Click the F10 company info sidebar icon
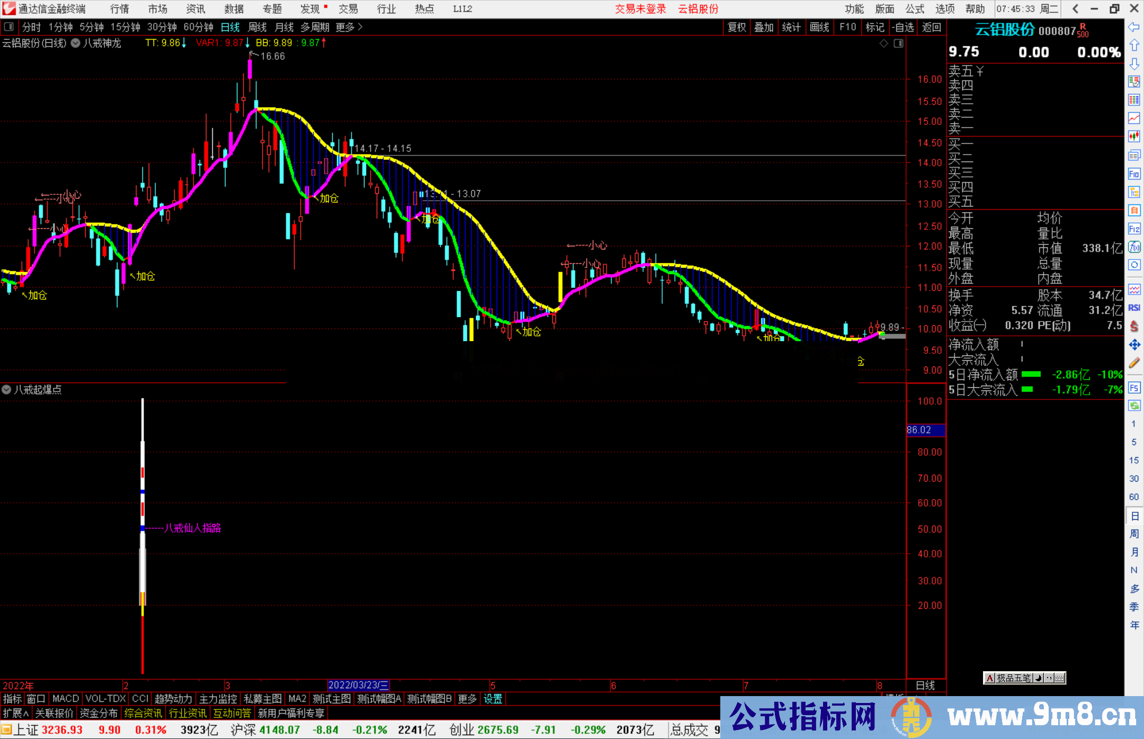The height and width of the screenshot is (739, 1144). (1134, 174)
